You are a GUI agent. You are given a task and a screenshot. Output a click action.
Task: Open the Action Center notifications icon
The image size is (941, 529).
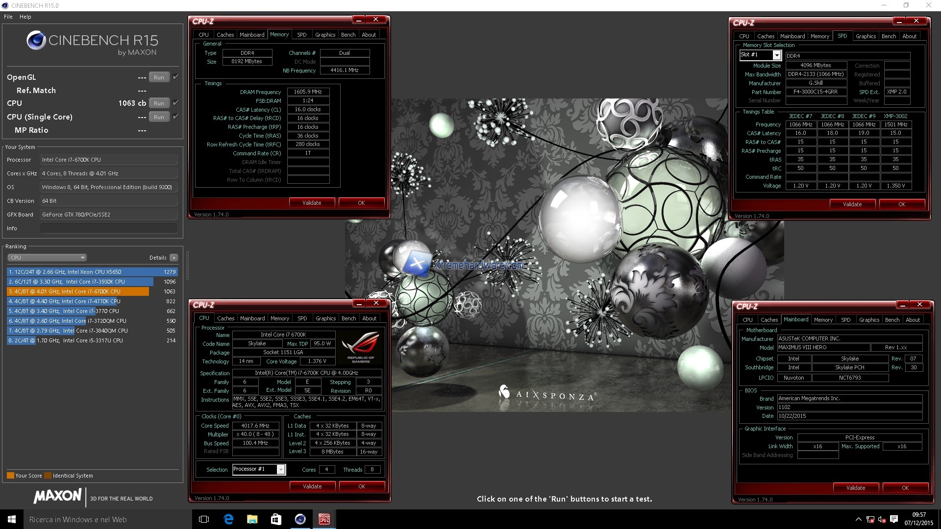[893, 519]
